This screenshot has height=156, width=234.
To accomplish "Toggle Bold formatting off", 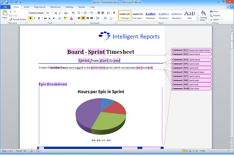I will point(30,18).
